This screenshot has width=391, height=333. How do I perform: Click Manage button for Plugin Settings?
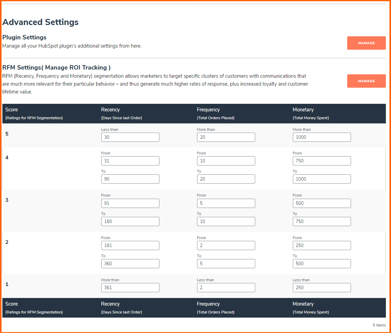coord(366,43)
